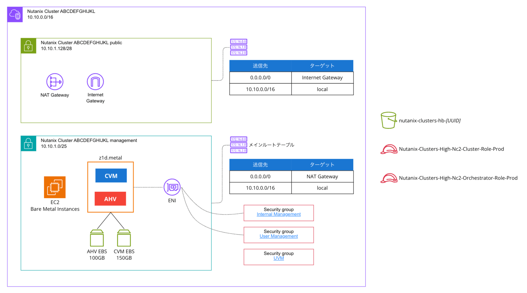Select the orange EC2 Bare Metal icon
Screen dimensions: 527x293
pyautogui.click(x=55, y=187)
